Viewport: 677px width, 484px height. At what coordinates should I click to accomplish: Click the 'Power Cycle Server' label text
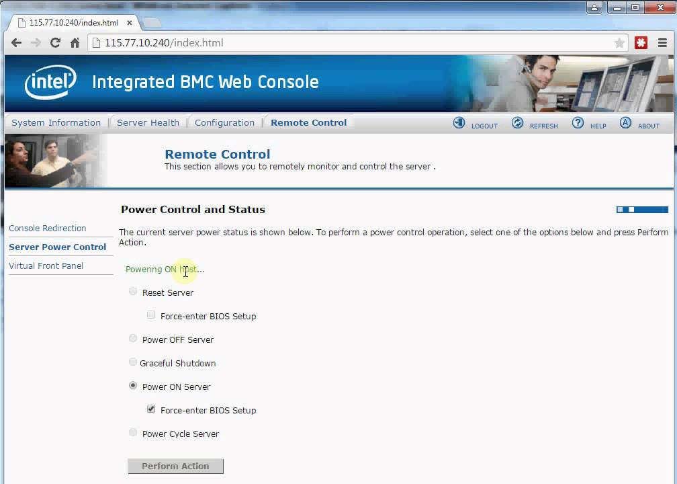[181, 434]
